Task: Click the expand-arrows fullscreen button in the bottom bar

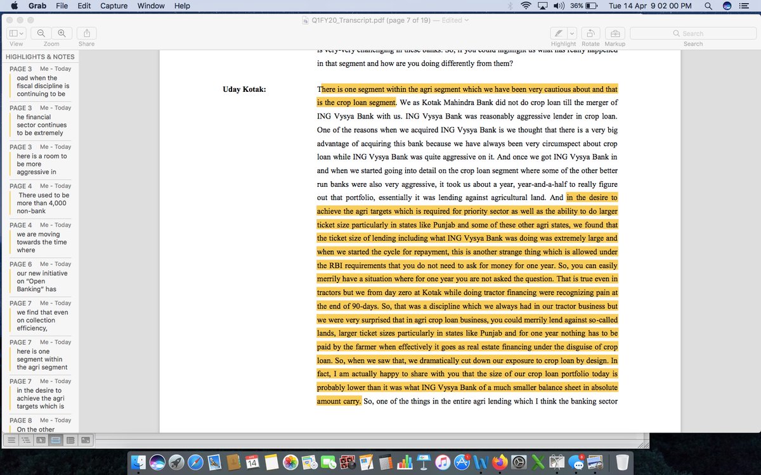Action: pyautogui.click(x=85, y=439)
